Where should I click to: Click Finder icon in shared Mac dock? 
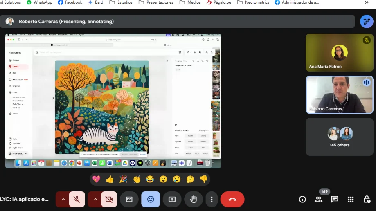[18, 163]
